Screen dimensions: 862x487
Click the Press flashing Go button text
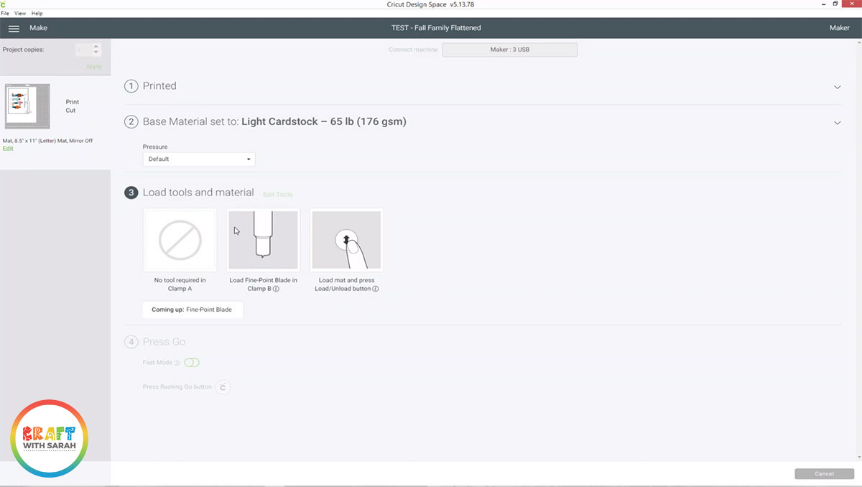click(177, 387)
